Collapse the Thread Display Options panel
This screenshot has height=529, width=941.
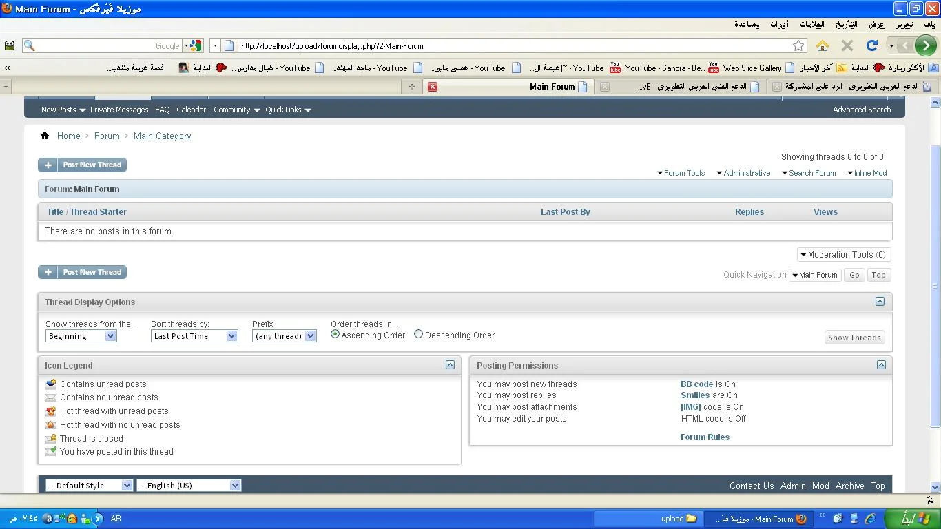pyautogui.click(x=880, y=302)
